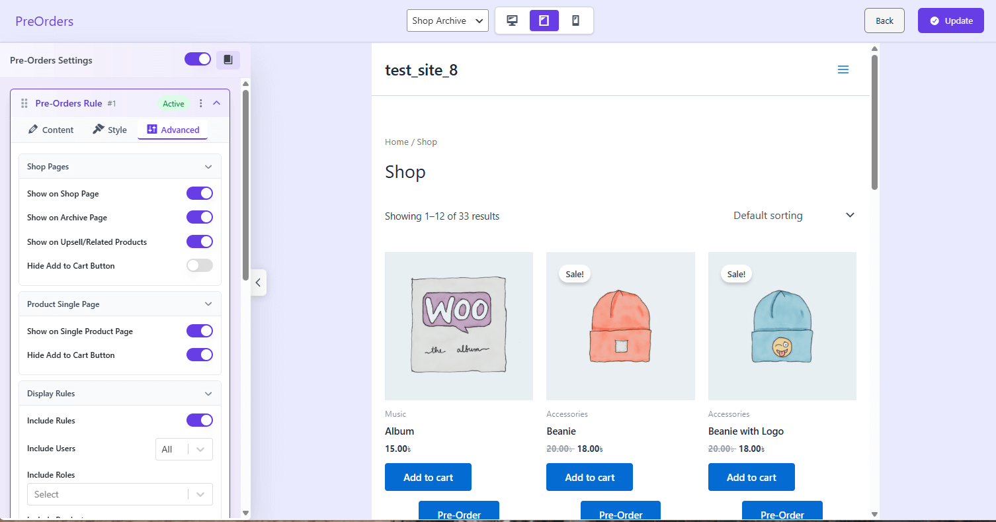Screen dimensions: 996x522
Task: Open the Shop Archive page dropdown
Action: point(447,21)
